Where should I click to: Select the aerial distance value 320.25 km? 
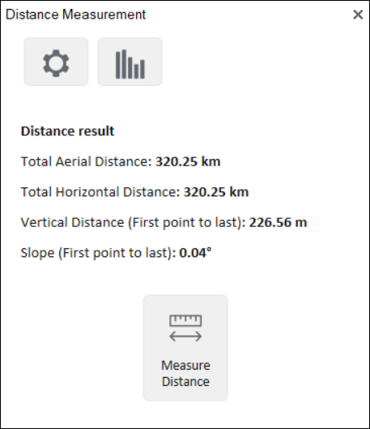point(188,161)
